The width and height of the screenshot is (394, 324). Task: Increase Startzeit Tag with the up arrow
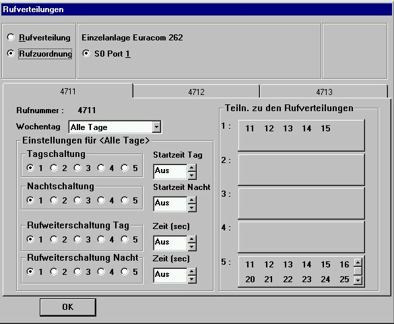[x=192, y=168]
